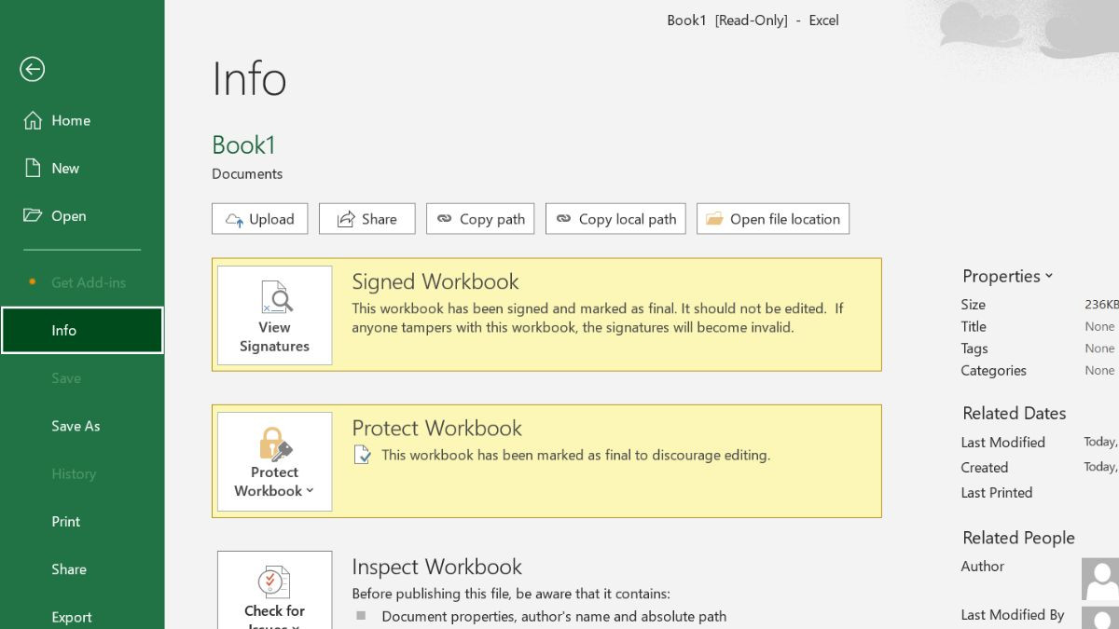Click the Copy local path button

[615, 219]
